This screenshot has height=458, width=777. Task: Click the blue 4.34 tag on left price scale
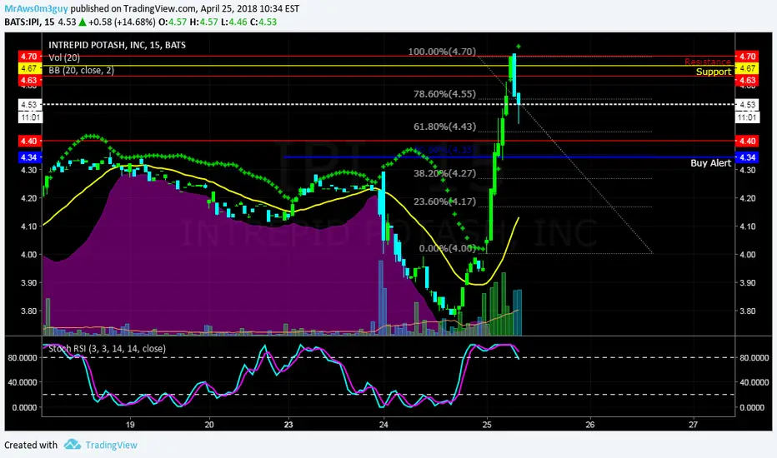click(x=29, y=157)
